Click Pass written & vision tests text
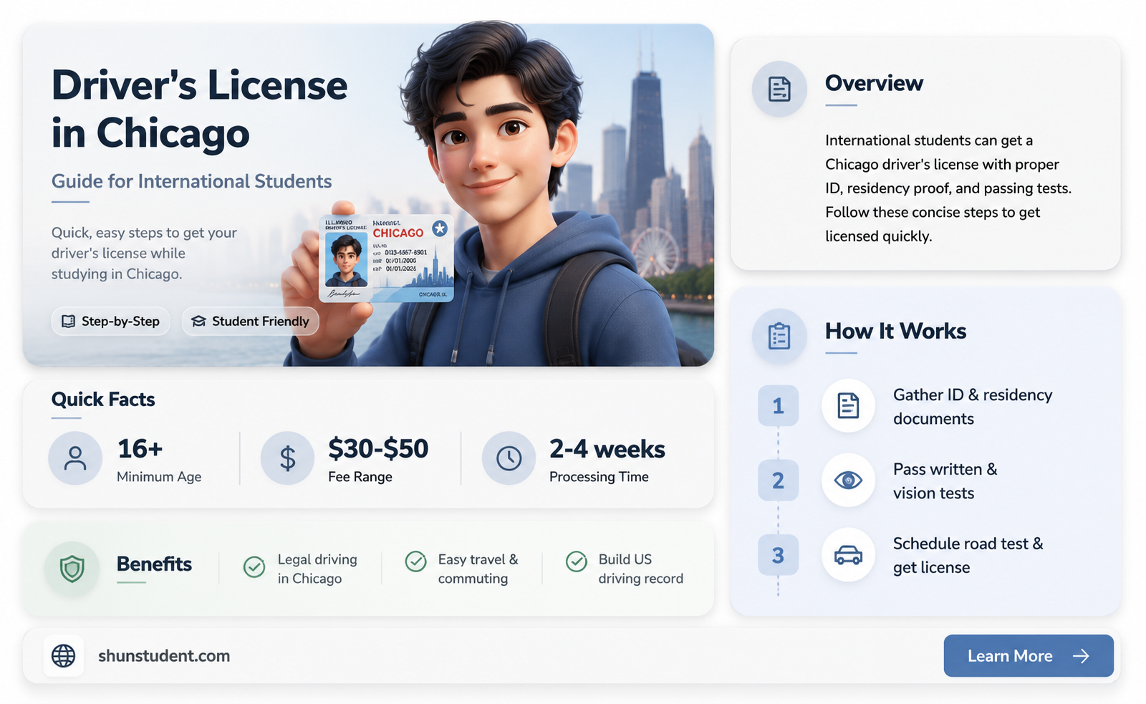Screen dimensions: 1146x704 945,481
